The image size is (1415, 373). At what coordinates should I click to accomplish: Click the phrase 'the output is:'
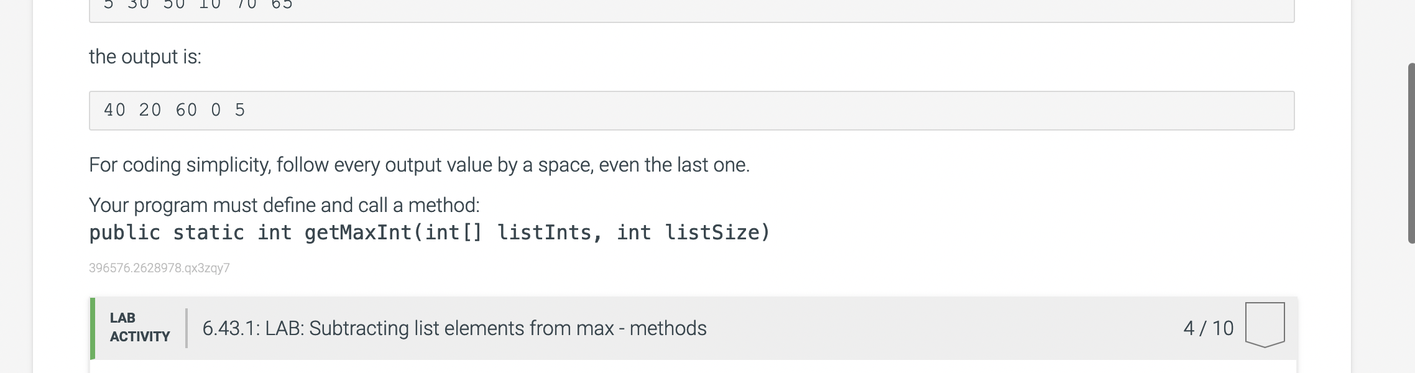coord(145,58)
